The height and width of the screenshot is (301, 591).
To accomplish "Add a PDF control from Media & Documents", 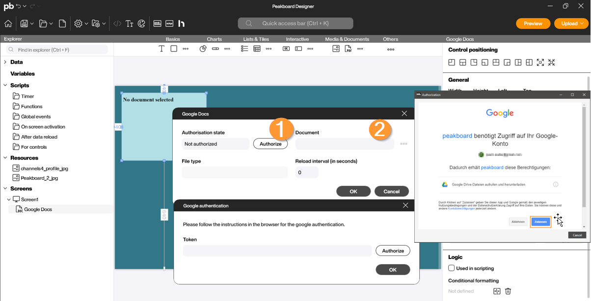I will [x=348, y=49].
